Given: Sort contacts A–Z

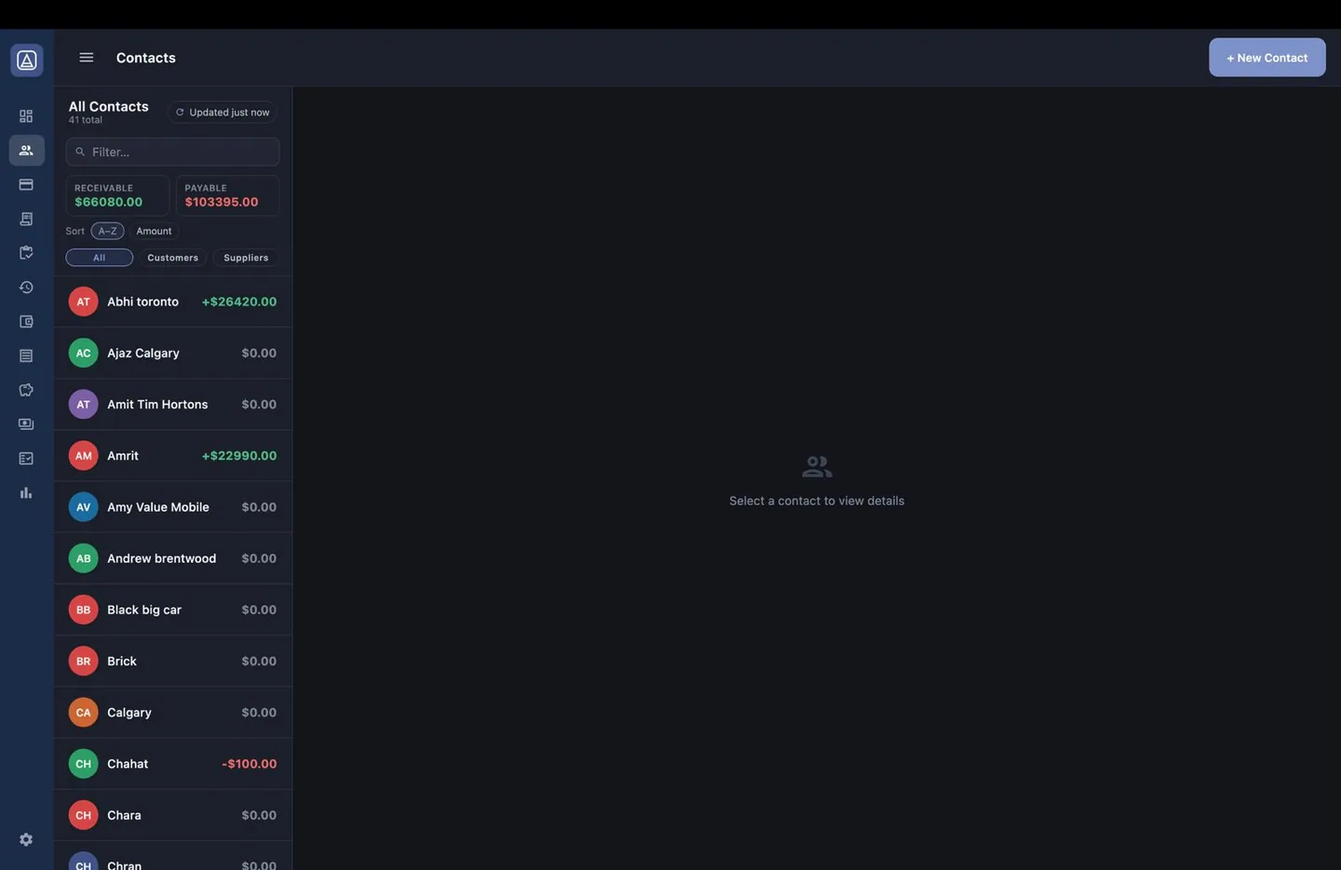Looking at the screenshot, I should point(108,231).
